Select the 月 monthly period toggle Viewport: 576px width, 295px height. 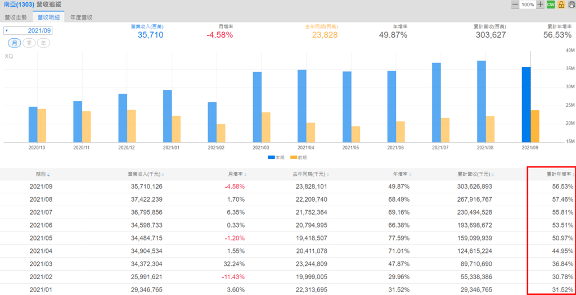[x=15, y=43]
